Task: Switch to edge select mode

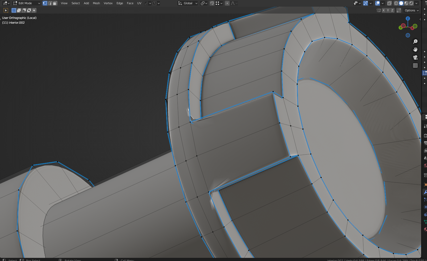Action: click(50, 3)
